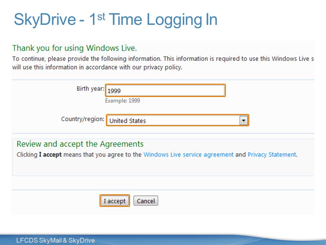Click the 'LFCDS SkyMail & SkyDrive' footer text
The width and height of the screenshot is (326, 245).
55,240
